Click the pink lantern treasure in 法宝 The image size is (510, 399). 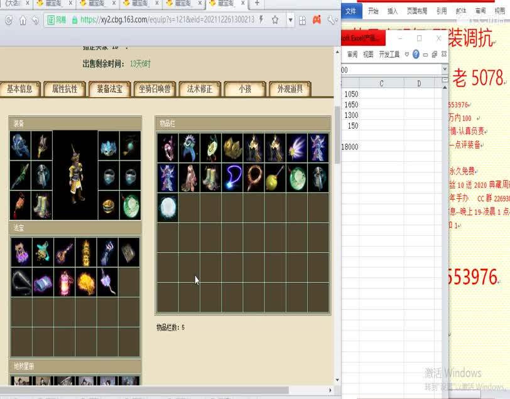(65, 282)
